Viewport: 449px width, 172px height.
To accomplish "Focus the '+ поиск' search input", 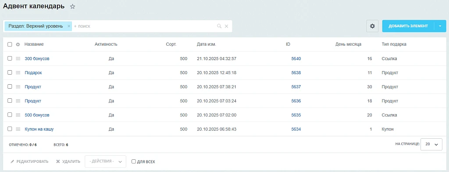I will pos(143,26).
